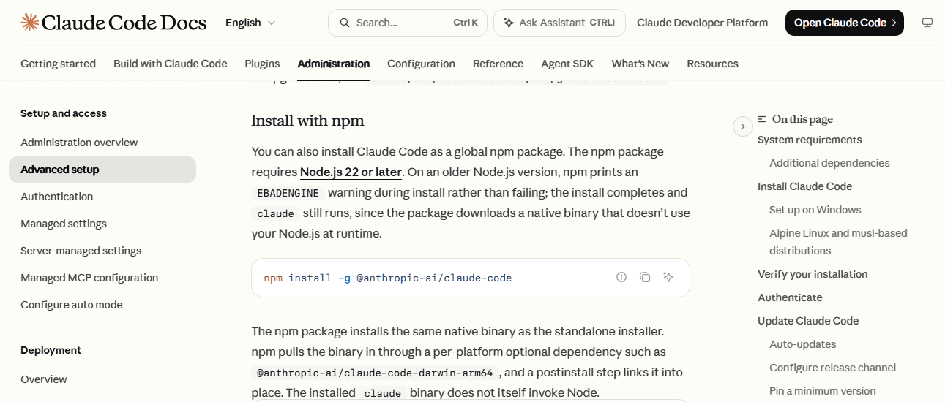The image size is (945, 402).
Task: Jump to Auto-updates section
Action: 802,344
